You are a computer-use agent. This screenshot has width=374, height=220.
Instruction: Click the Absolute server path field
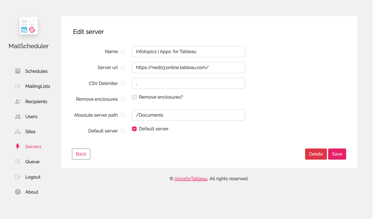coord(189,115)
